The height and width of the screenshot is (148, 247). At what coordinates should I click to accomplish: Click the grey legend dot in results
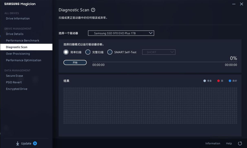click(205, 81)
